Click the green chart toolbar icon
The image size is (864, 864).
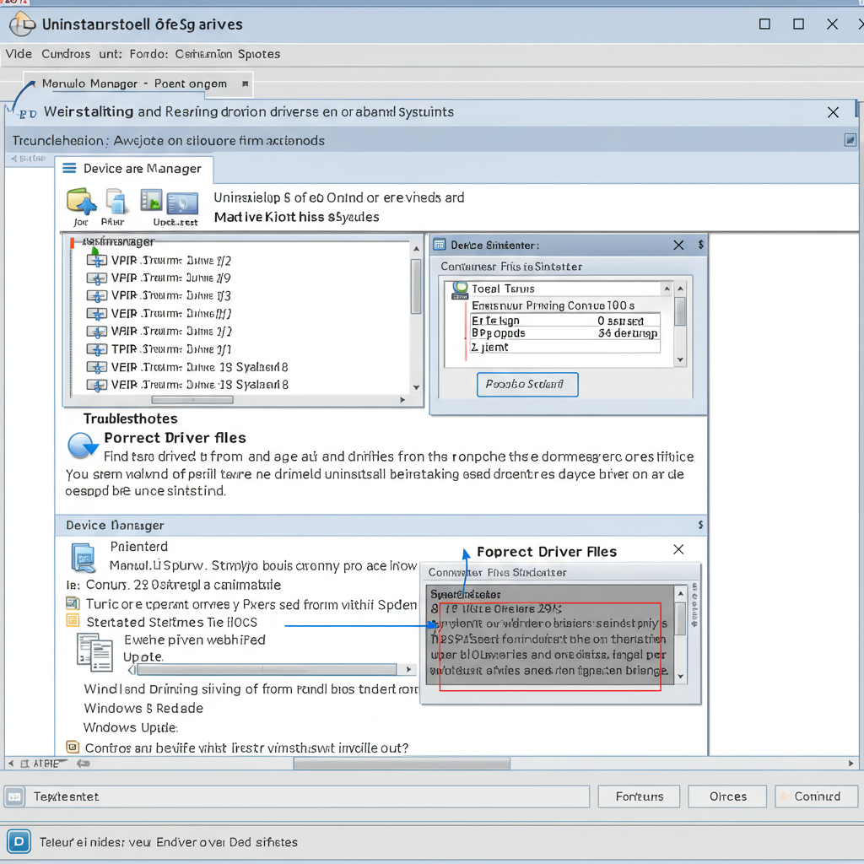tap(151, 201)
